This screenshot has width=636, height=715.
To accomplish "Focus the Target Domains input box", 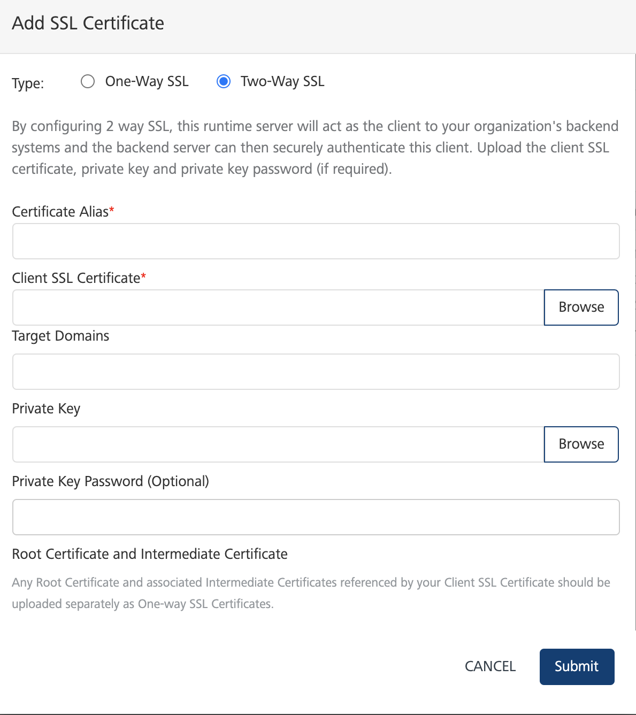I will tap(316, 372).
